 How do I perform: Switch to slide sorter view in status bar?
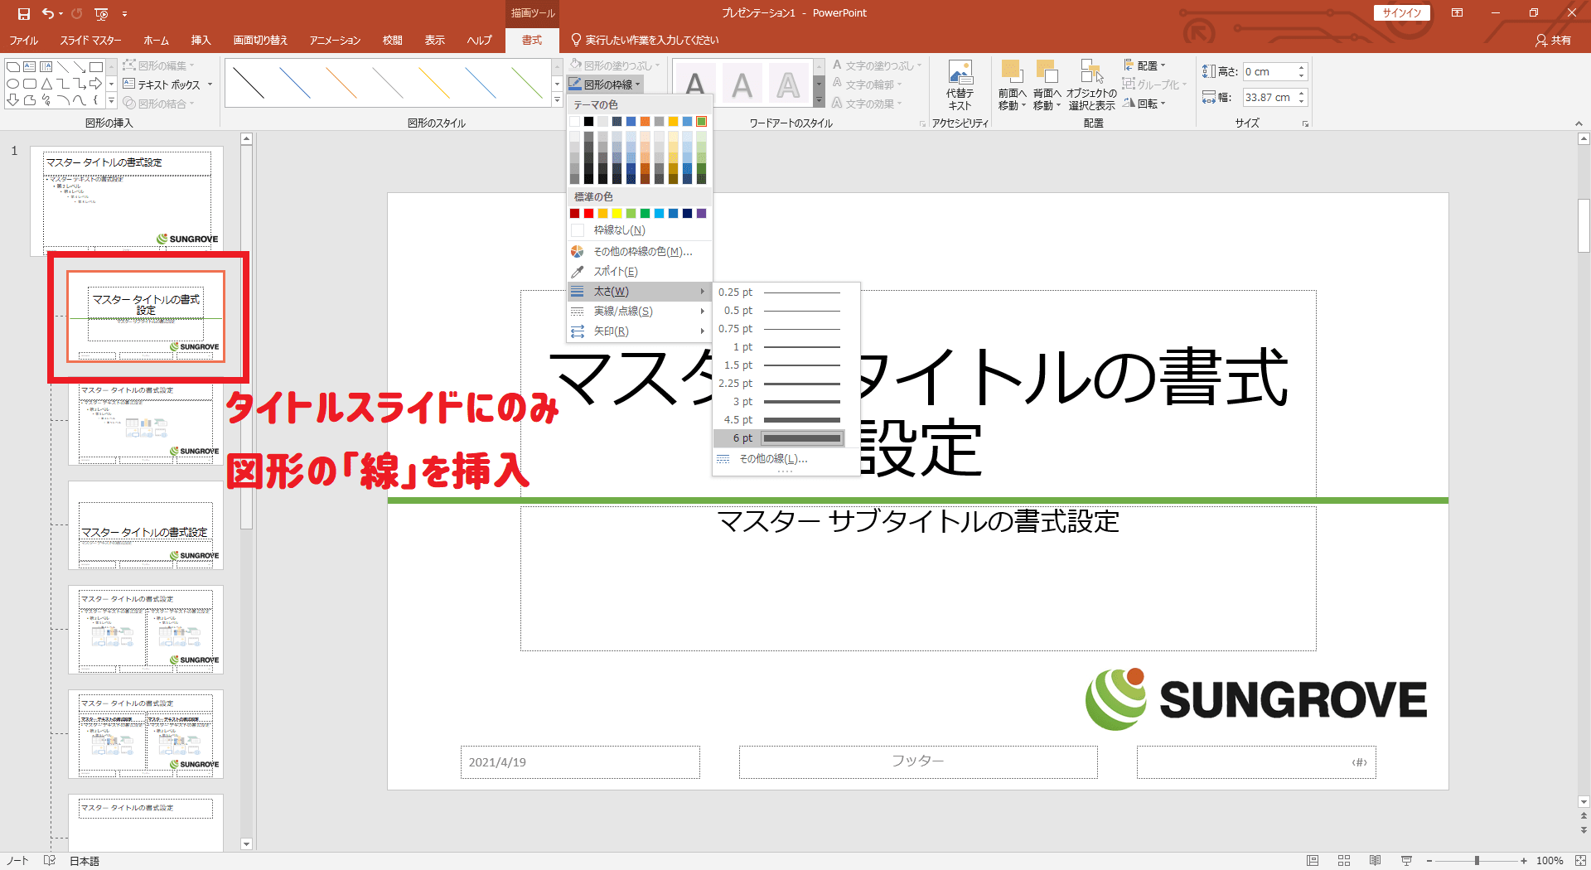pos(1344,861)
